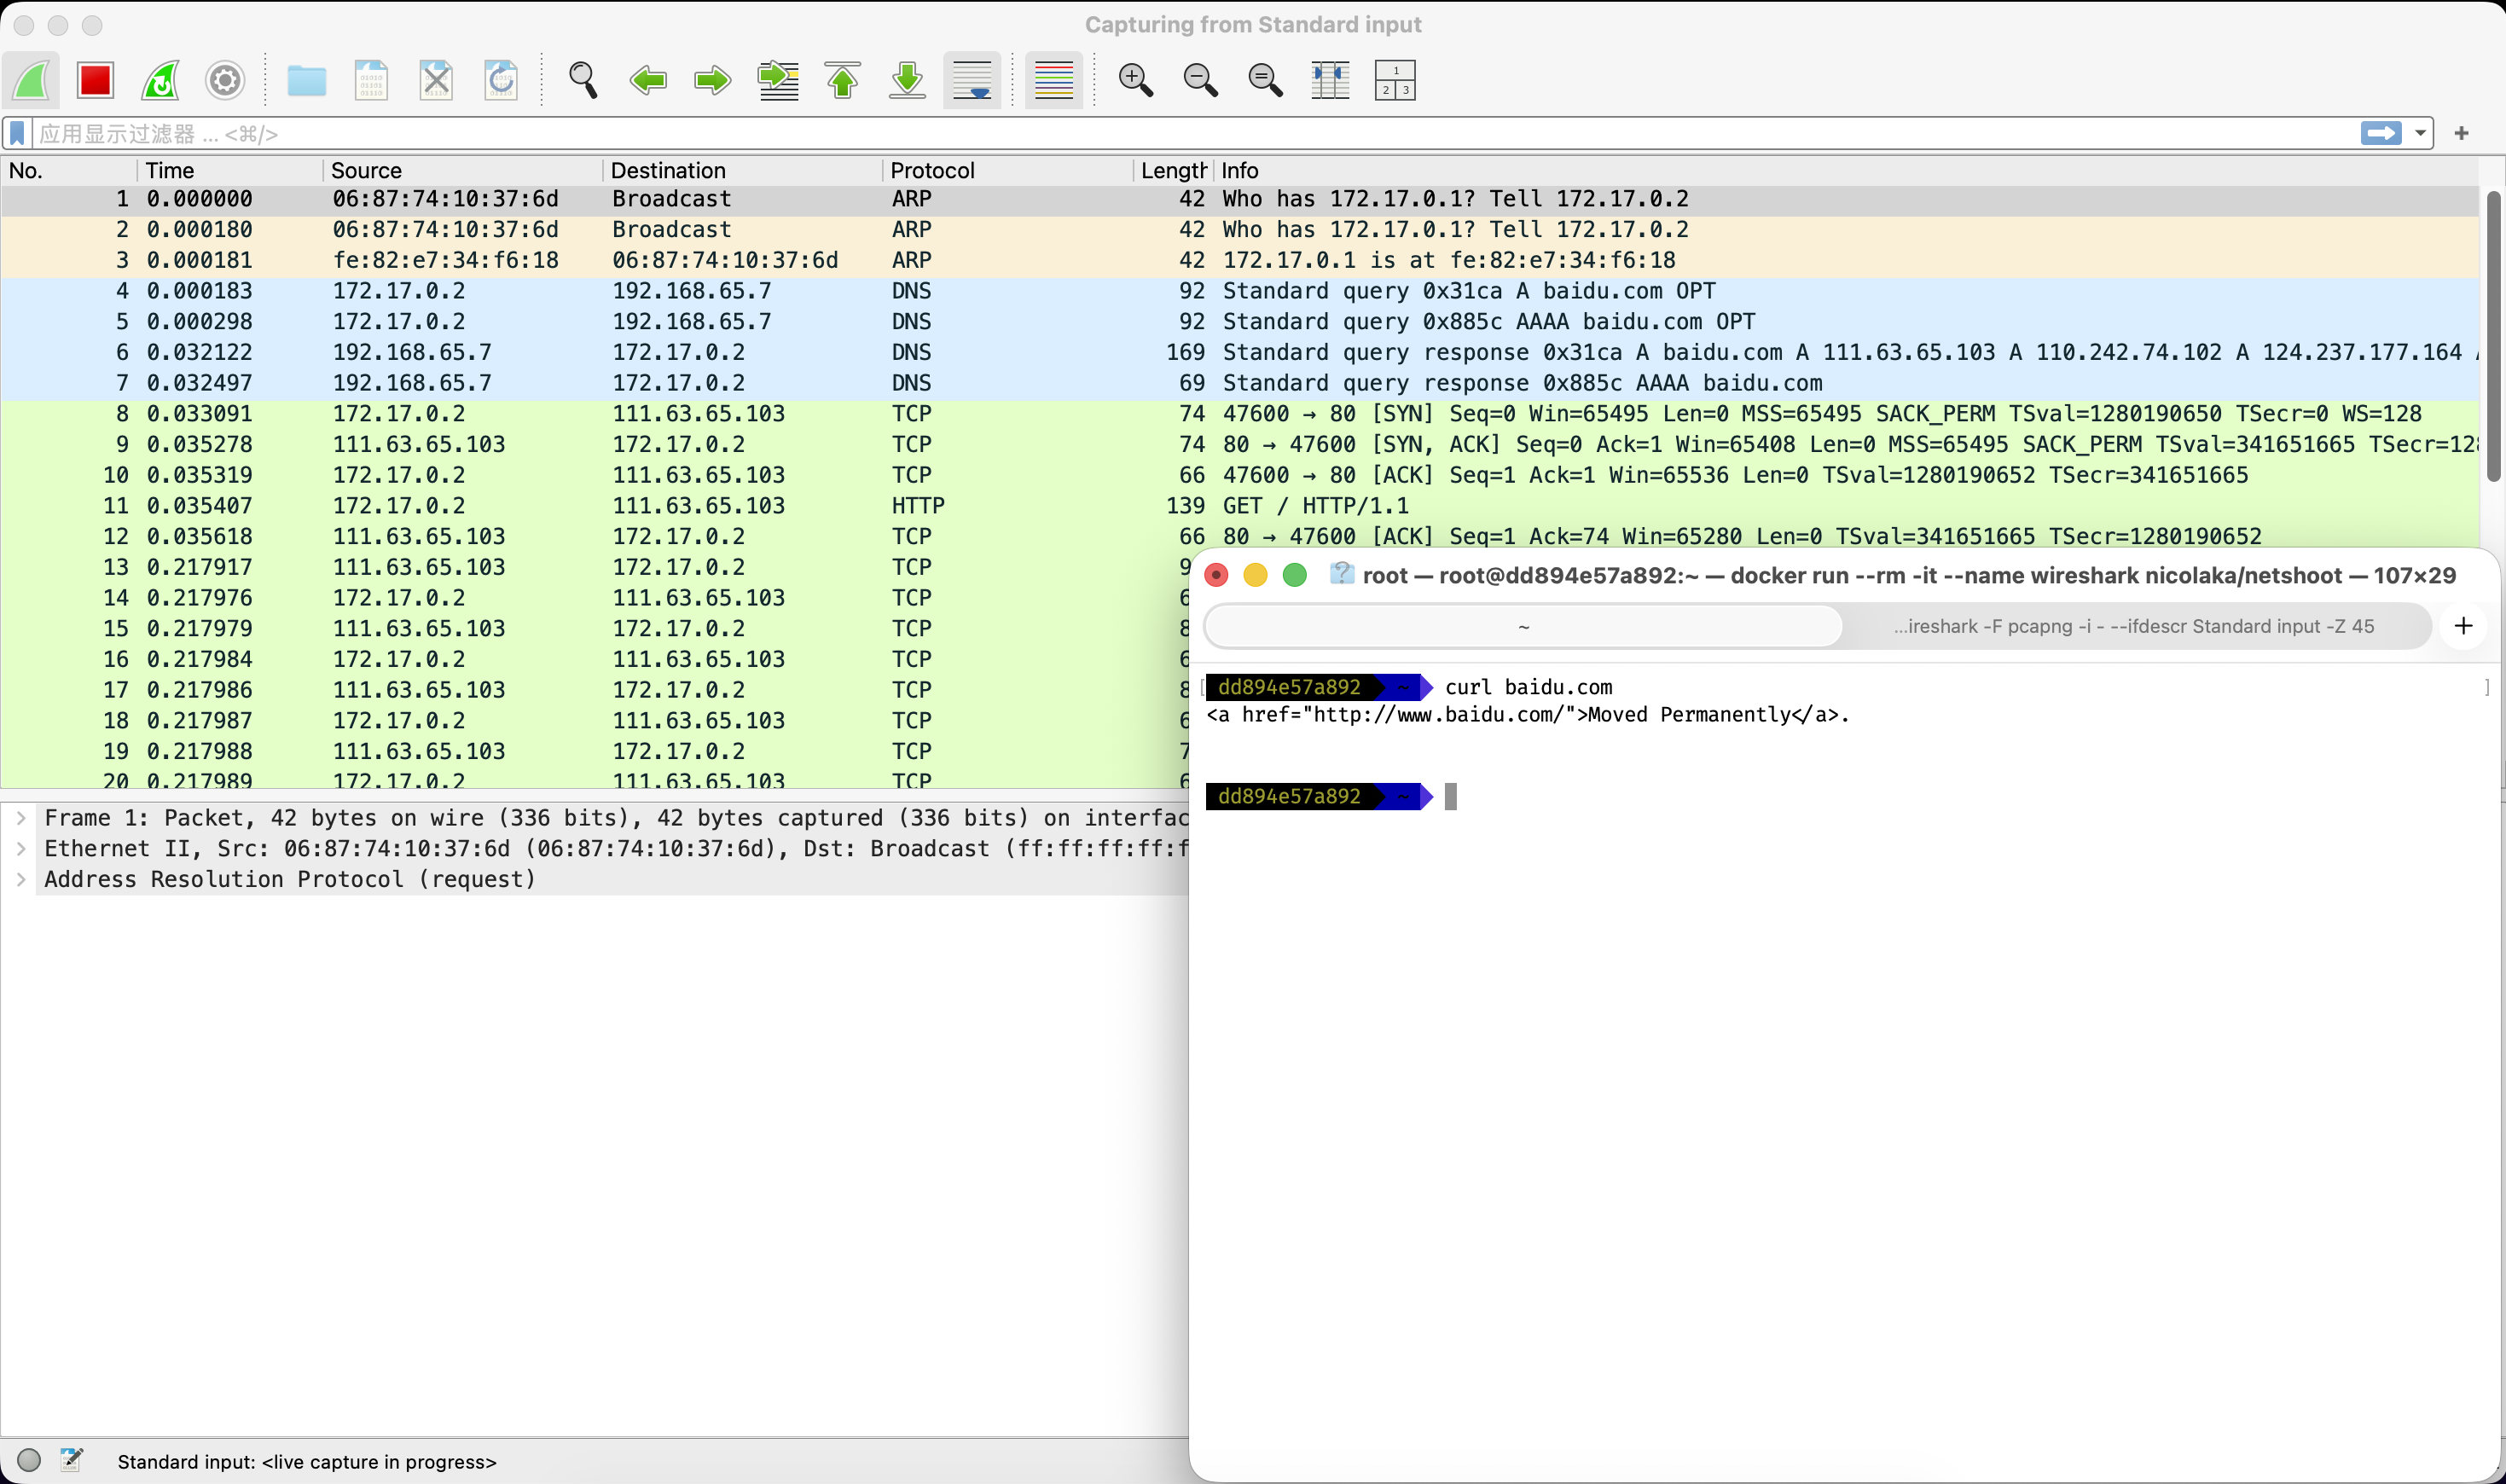
Task: Toggle the display filter bookmark
Action: (x=17, y=133)
